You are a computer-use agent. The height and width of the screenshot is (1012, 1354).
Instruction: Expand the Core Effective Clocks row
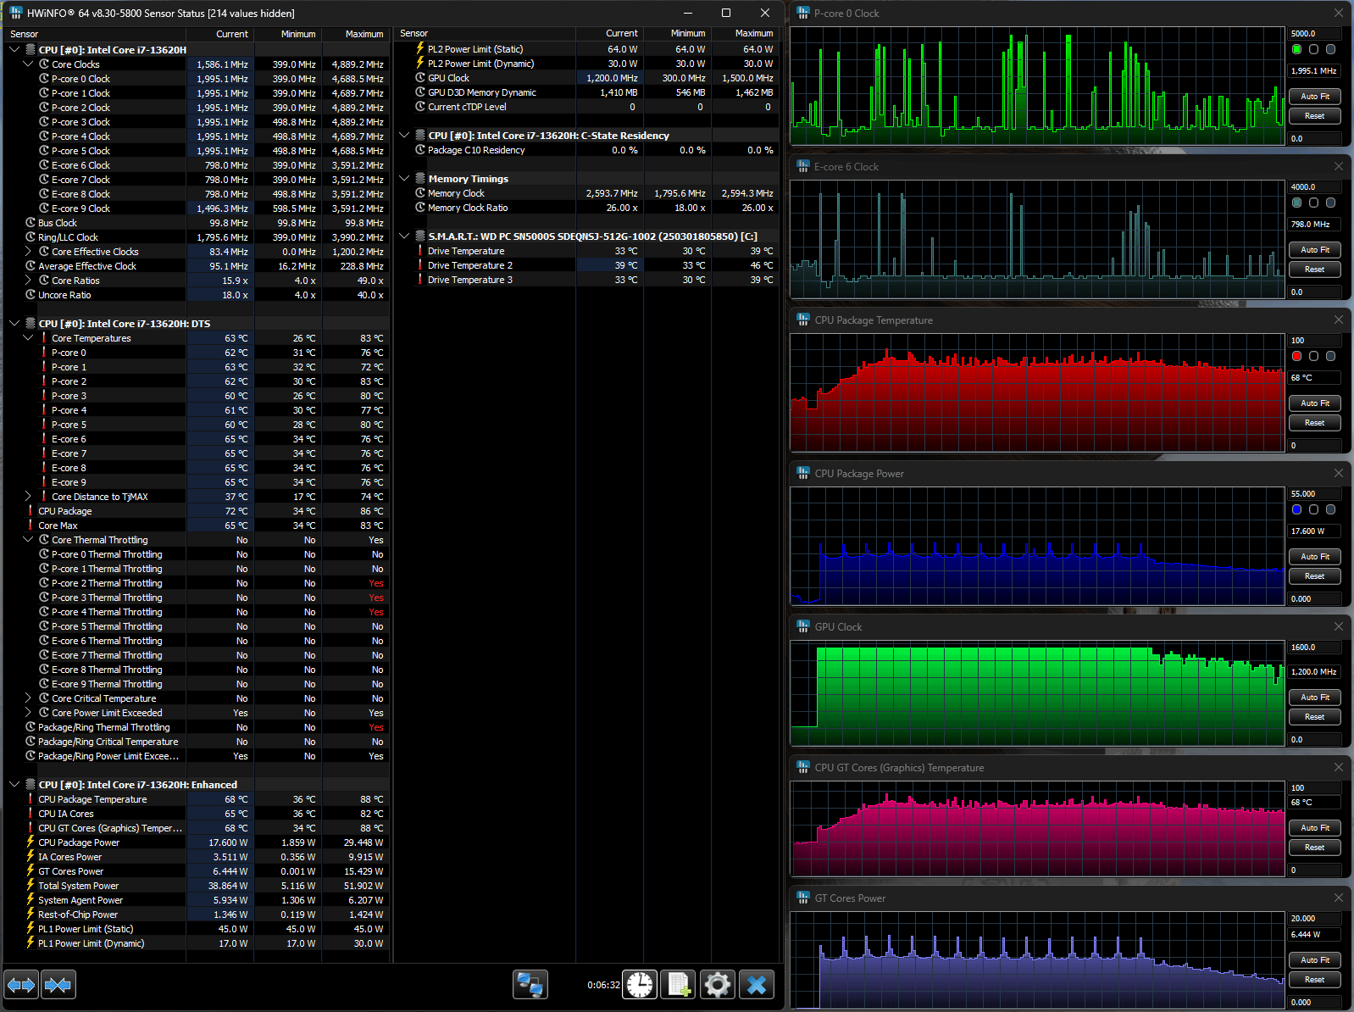click(x=28, y=252)
